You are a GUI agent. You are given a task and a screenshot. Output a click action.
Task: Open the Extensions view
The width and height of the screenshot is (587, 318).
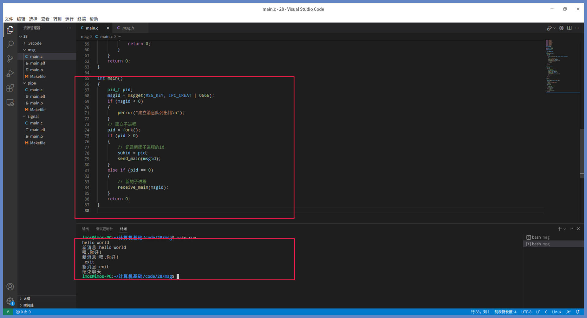(10, 88)
